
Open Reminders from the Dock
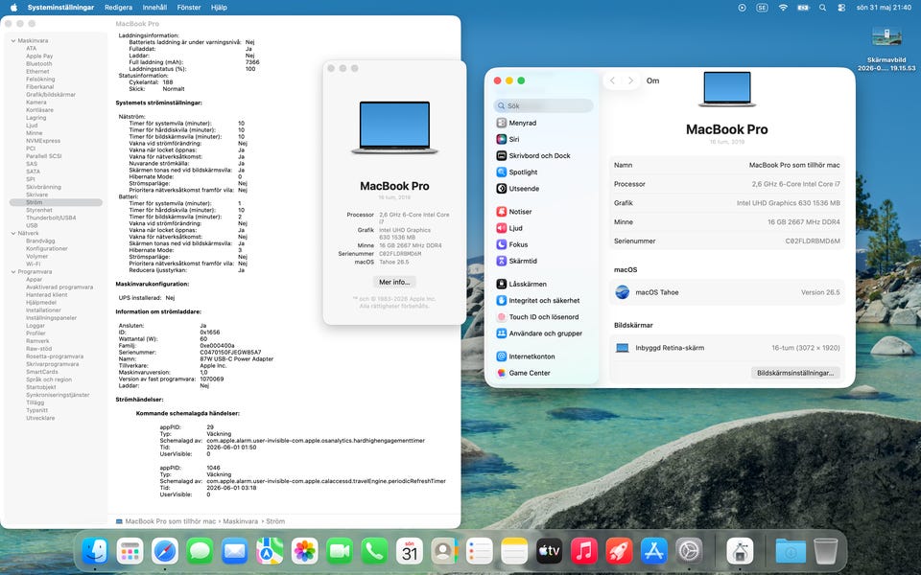click(480, 551)
